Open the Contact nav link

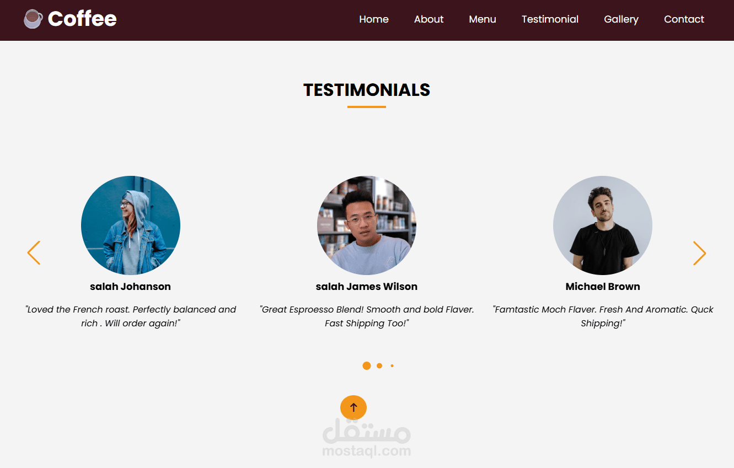[684, 19]
